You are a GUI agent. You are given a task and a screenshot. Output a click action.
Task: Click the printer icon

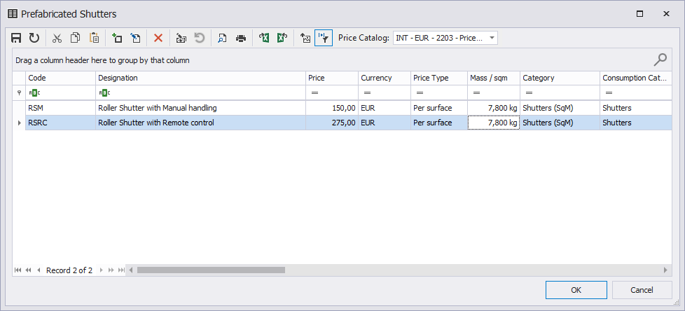[x=241, y=38]
